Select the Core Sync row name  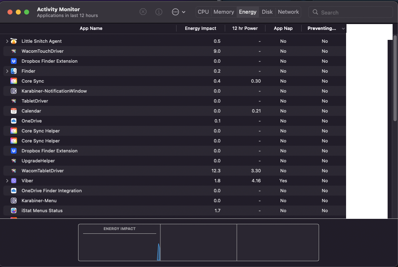point(33,81)
